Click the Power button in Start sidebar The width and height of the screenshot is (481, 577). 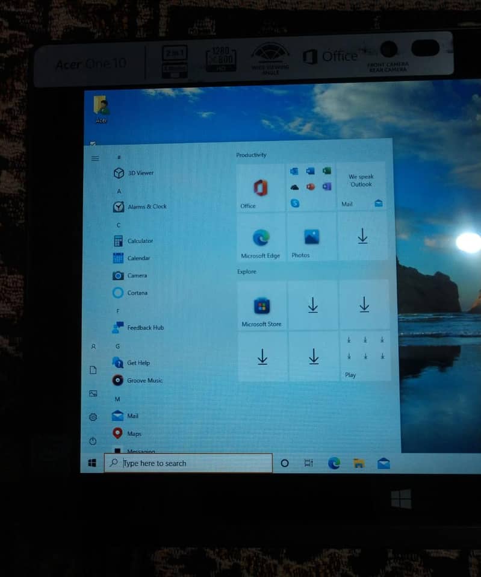pos(93,441)
